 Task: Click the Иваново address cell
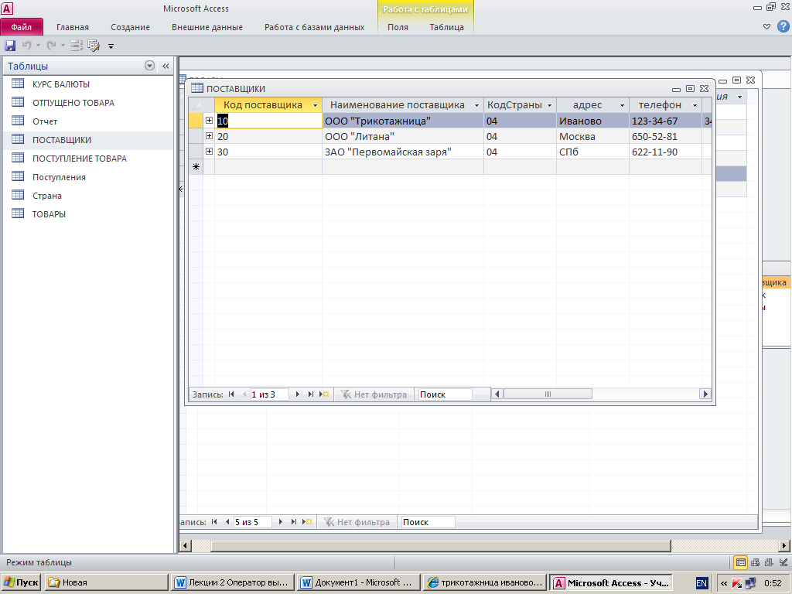pyautogui.click(x=592, y=121)
